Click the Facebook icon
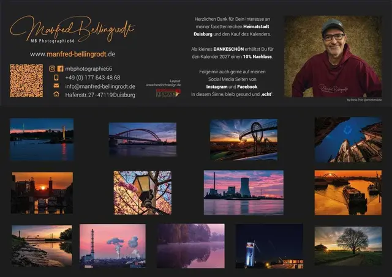This screenshot has width=392, height=277. point(60,69)
